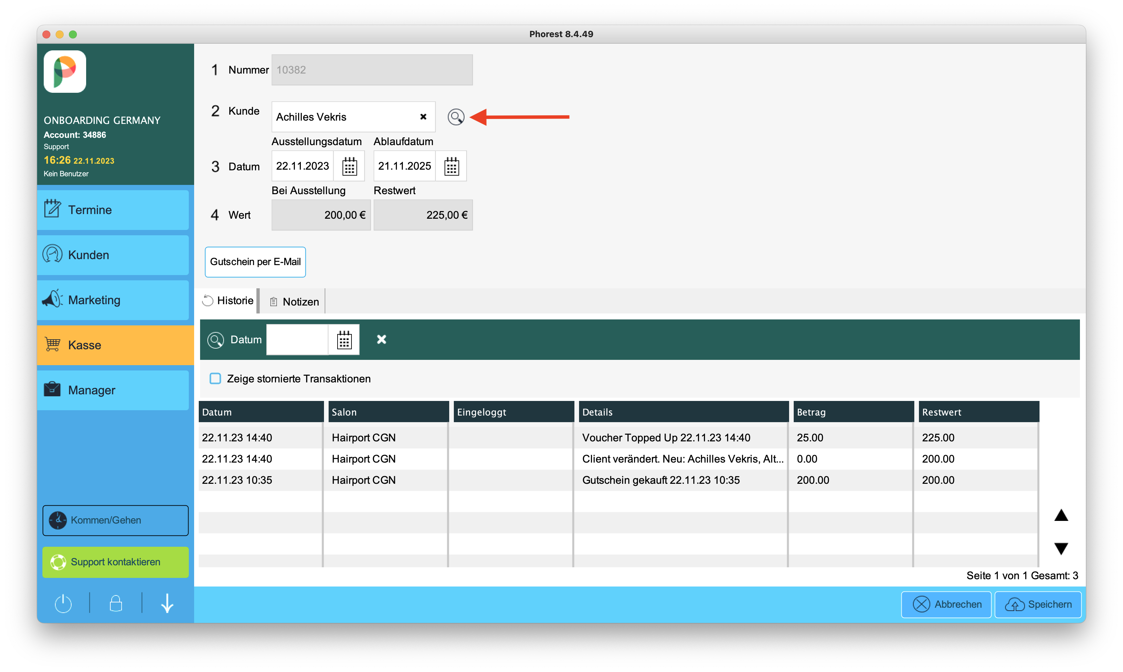Sort by Details column header

point(683,412)
